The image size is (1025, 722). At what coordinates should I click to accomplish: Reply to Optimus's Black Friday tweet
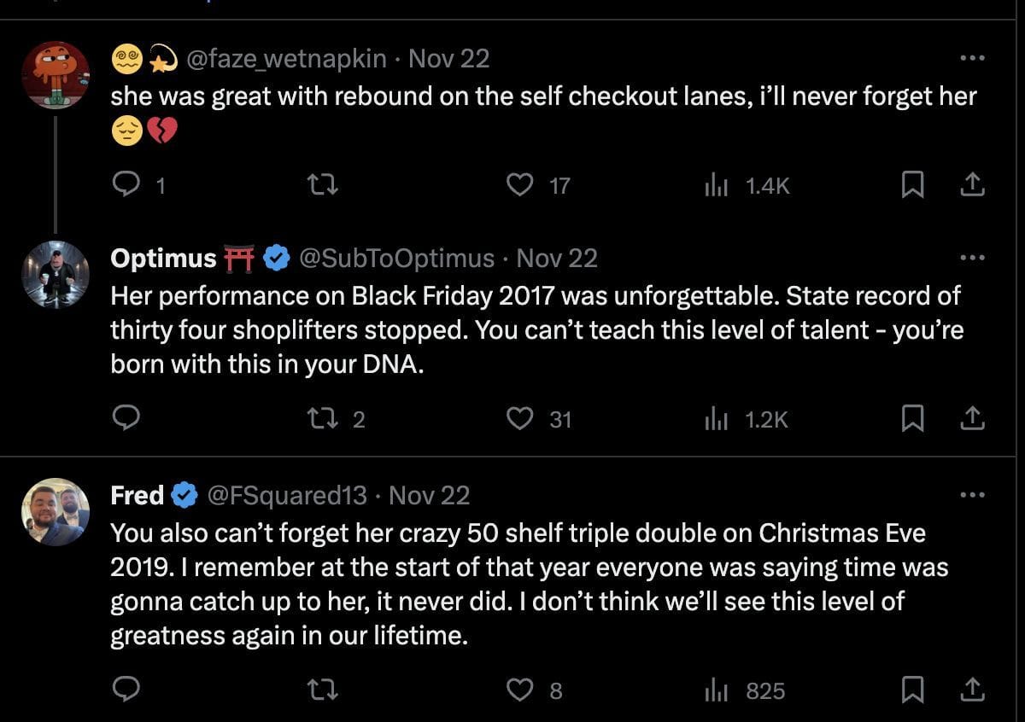[126, 418]
